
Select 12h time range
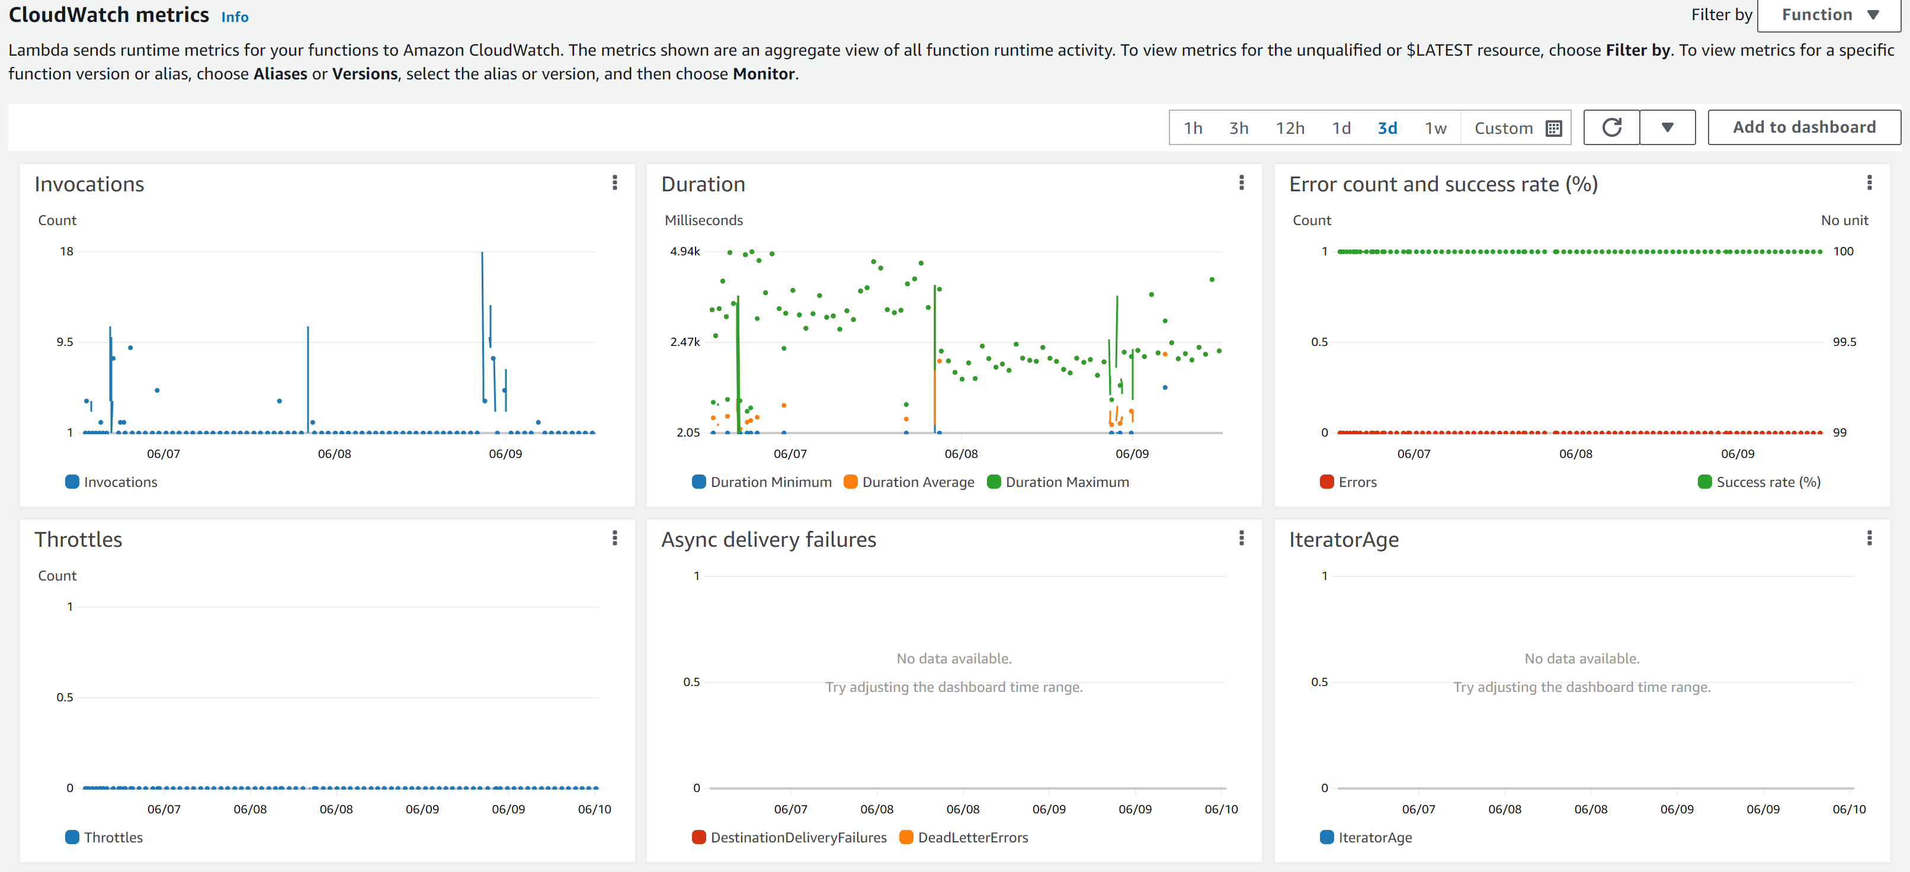click(x=1289, y=129)
